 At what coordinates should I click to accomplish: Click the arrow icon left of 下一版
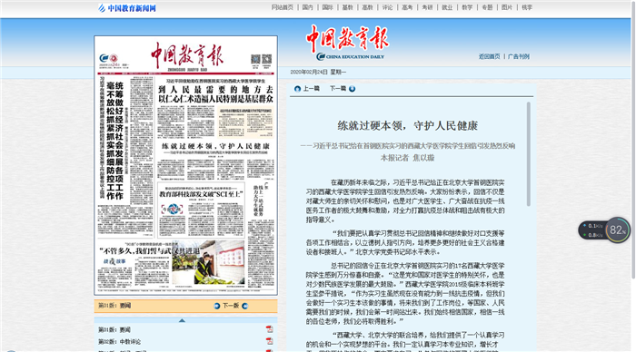[x=217, y=306]
